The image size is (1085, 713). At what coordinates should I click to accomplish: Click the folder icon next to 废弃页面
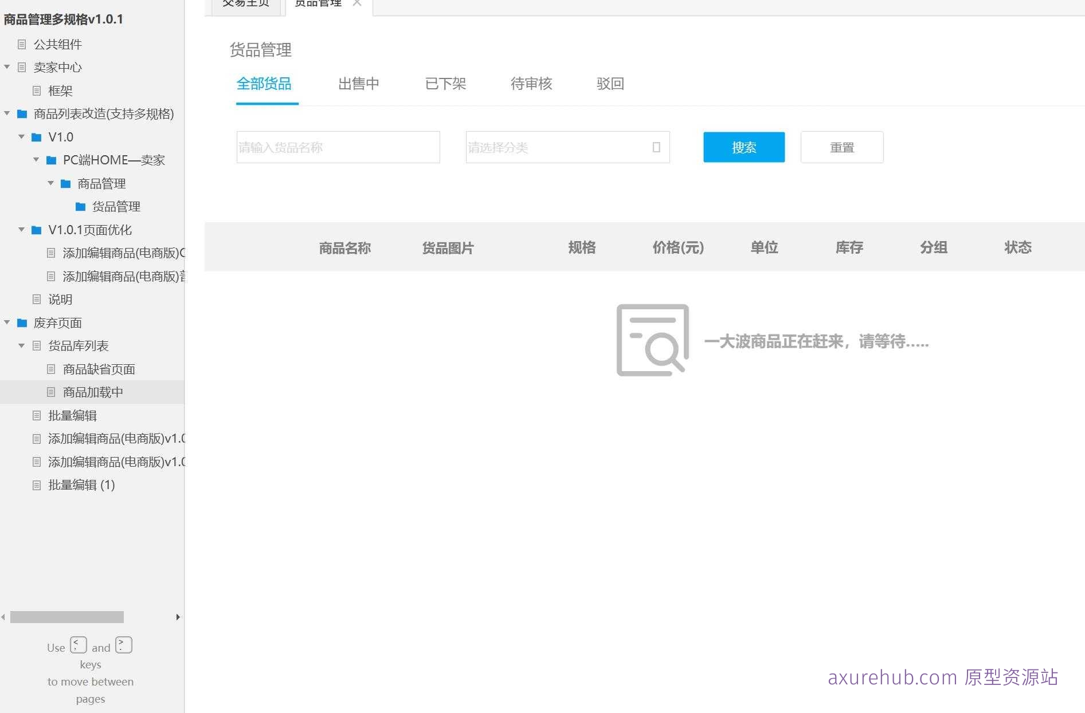coord(22,323)
